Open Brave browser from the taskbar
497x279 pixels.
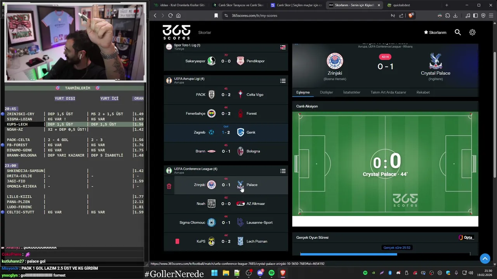click(283, 273)
